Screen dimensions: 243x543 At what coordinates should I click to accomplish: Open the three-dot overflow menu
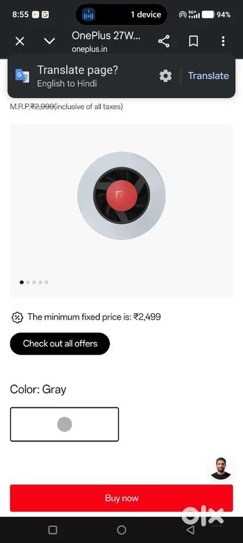tap(223, 41)
